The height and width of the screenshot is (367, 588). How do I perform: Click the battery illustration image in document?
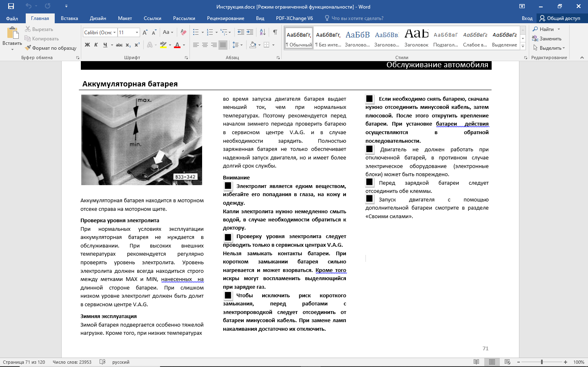(x=142, y=140)
